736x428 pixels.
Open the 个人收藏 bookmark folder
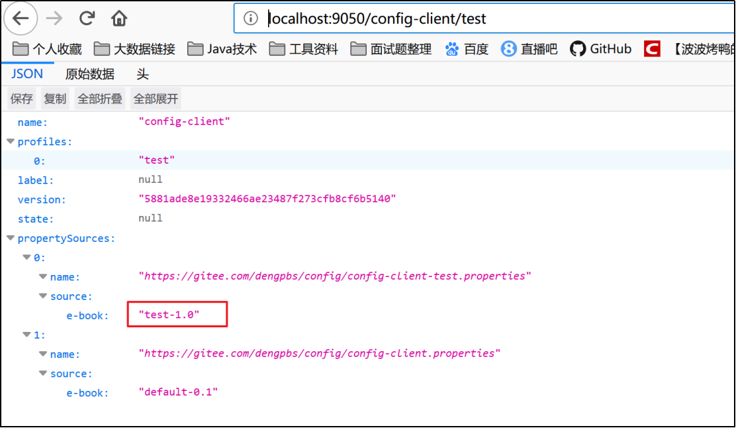click(47, 49)
